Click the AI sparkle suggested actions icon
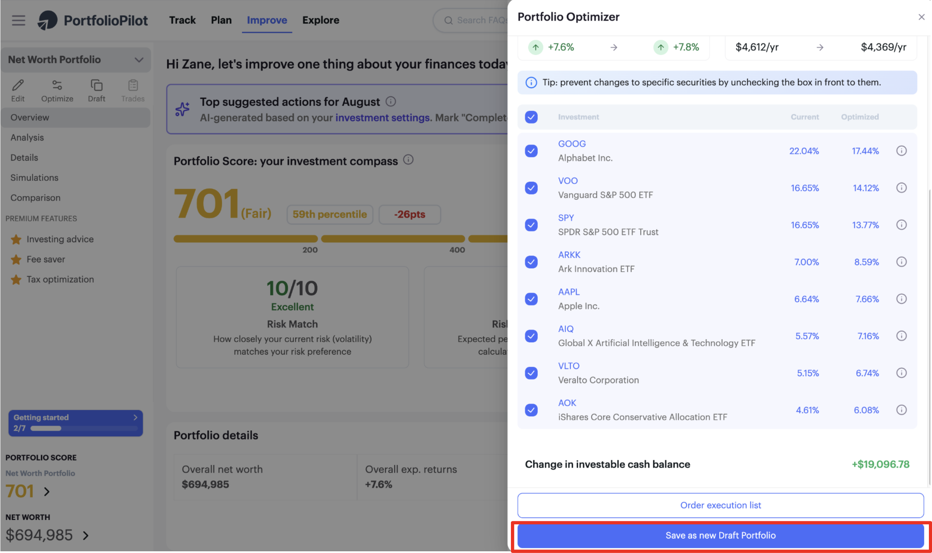 point(182,109)
